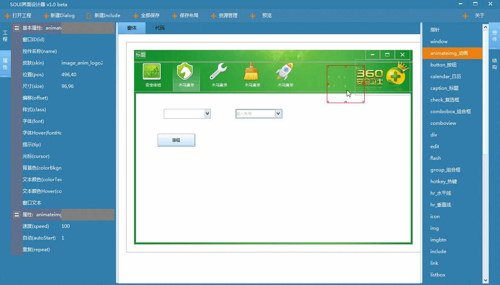Click the 位置(pos) value 496,40
This screenshot has height=285, width=500.
(x=69, y=75)
